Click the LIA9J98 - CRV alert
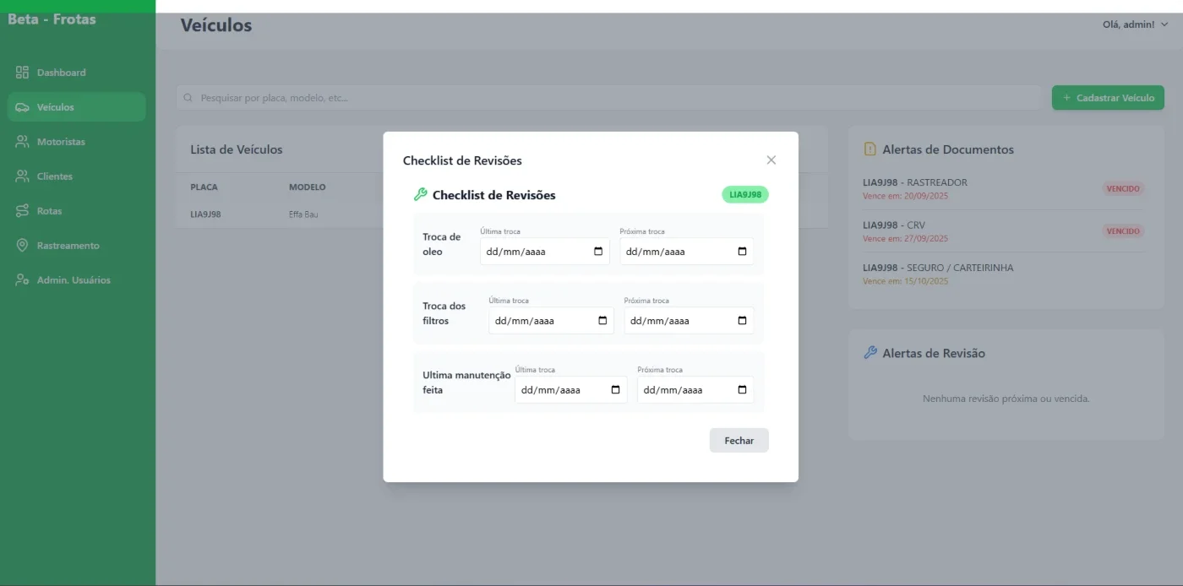This screenshot has width=1183, height=586. tap(894, 225)
